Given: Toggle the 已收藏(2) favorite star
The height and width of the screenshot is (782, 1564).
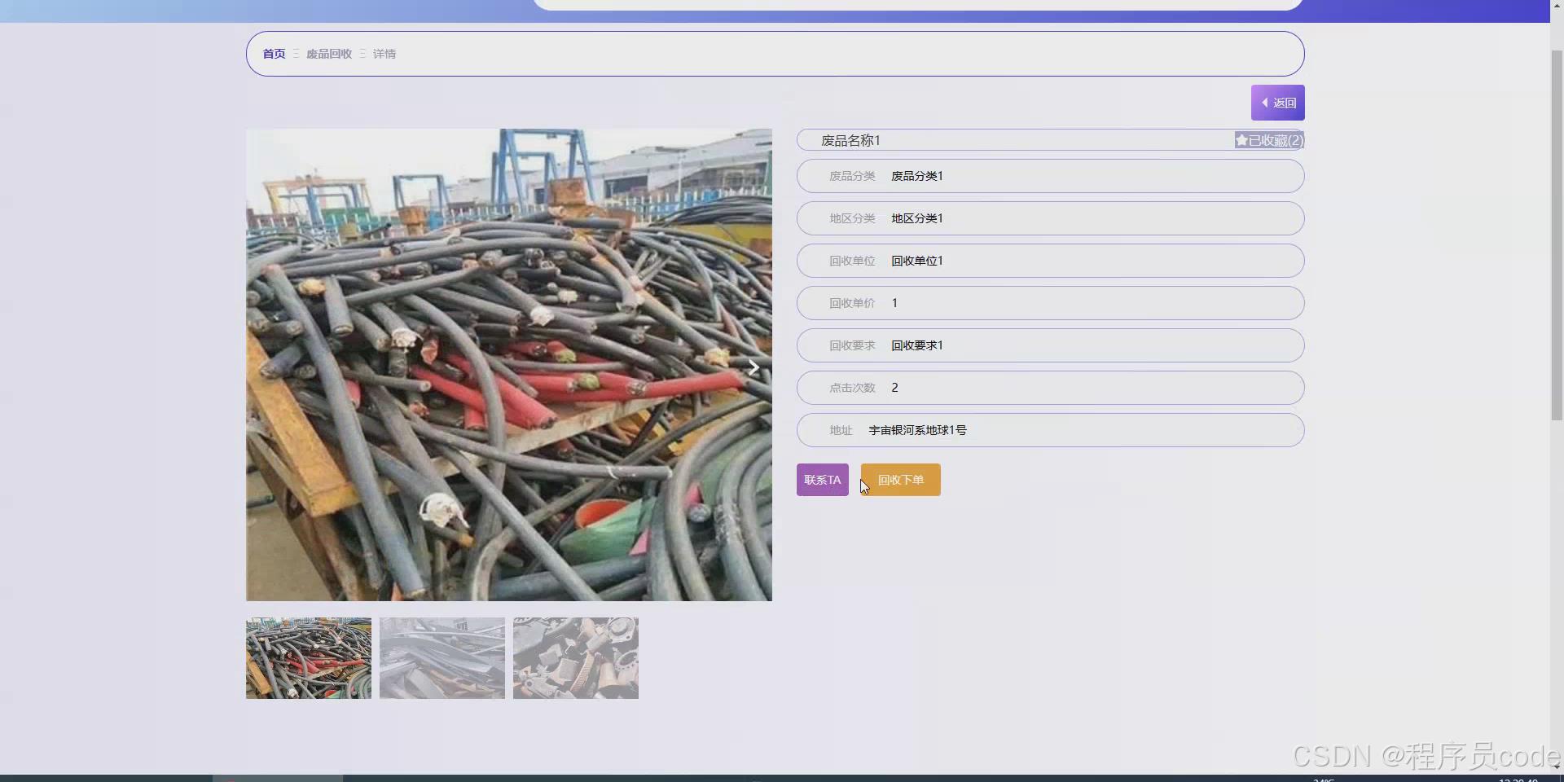Looking at the screenshot, I should click(1269, 140).
